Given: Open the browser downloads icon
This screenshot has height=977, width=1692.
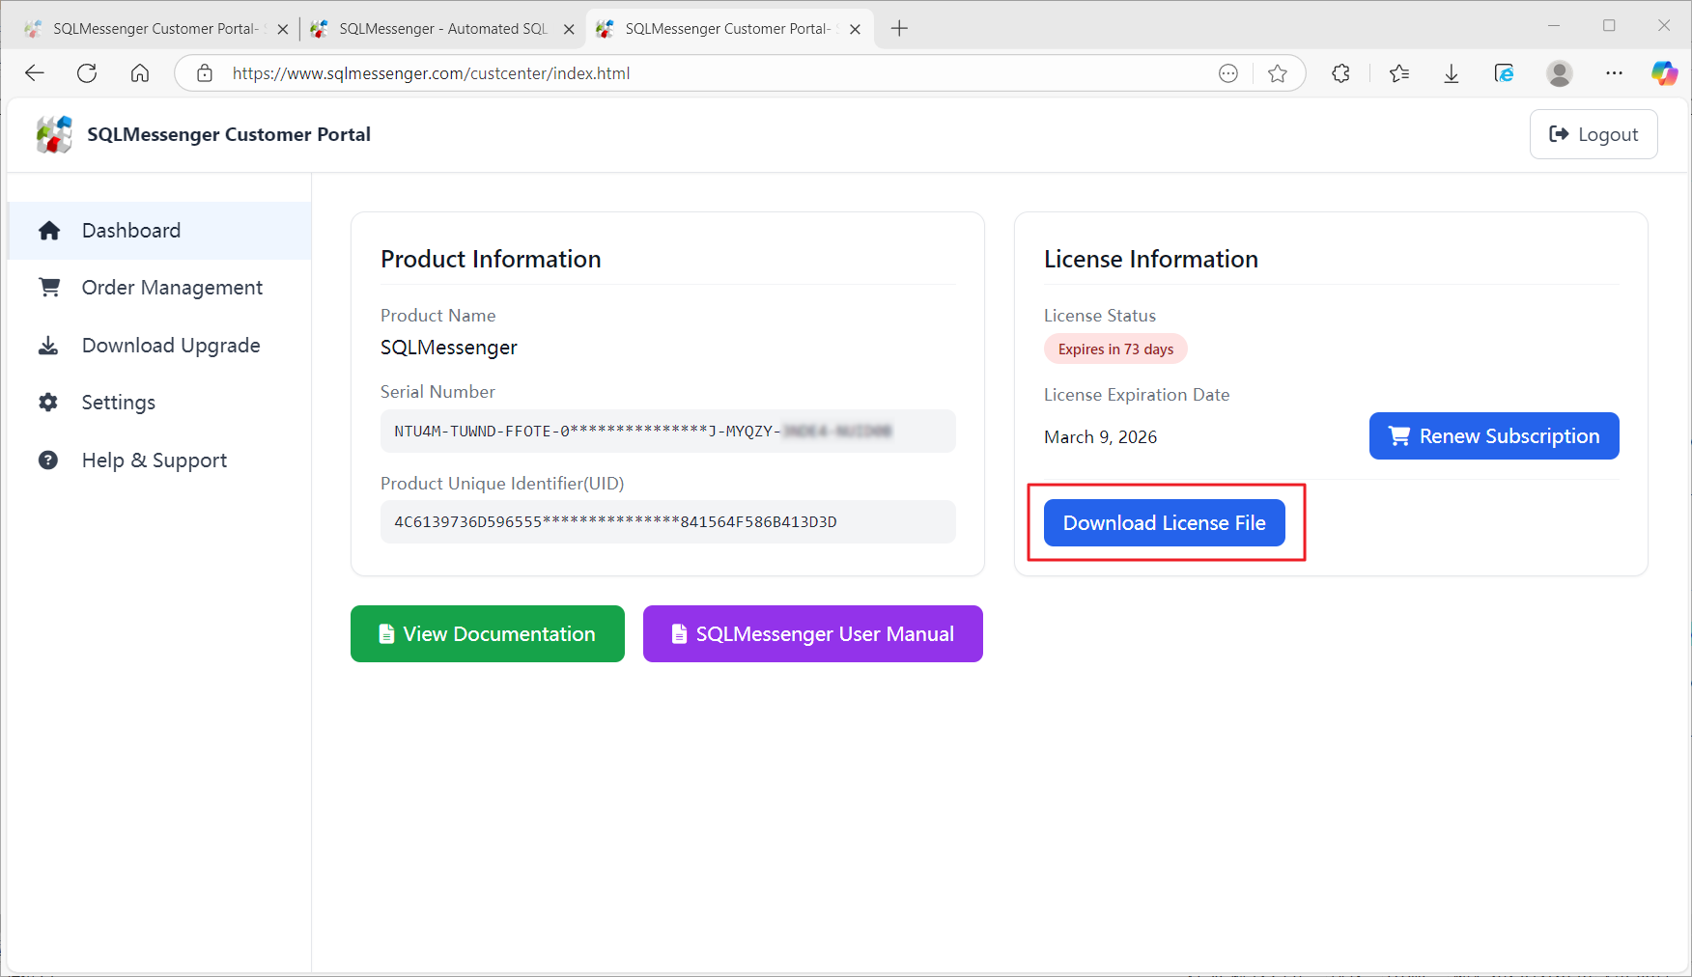Looking at the screenshot, I should point(1451,73).
